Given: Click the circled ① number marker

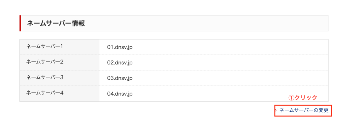Looking at the screenshot, I should [291, 98].
